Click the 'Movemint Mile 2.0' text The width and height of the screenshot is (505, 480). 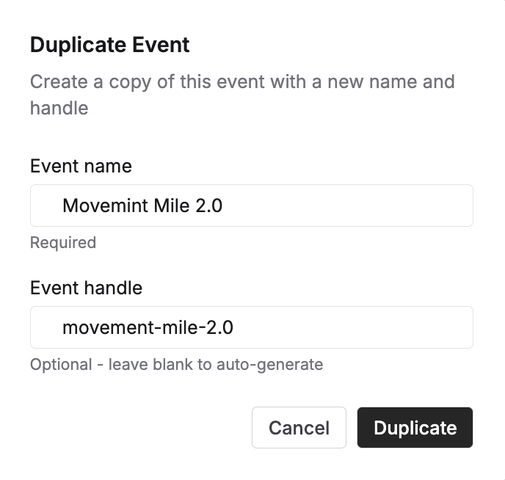click(142, 206)
